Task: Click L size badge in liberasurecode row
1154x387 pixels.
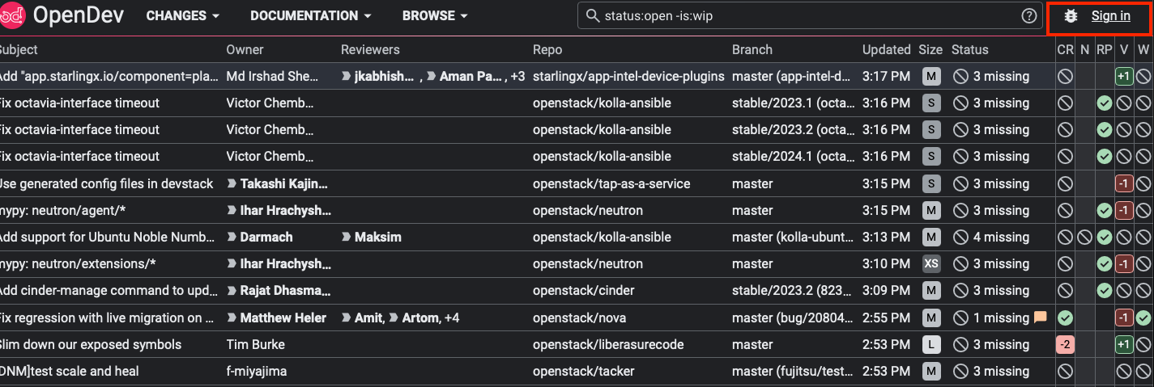Action: (931, 345)
